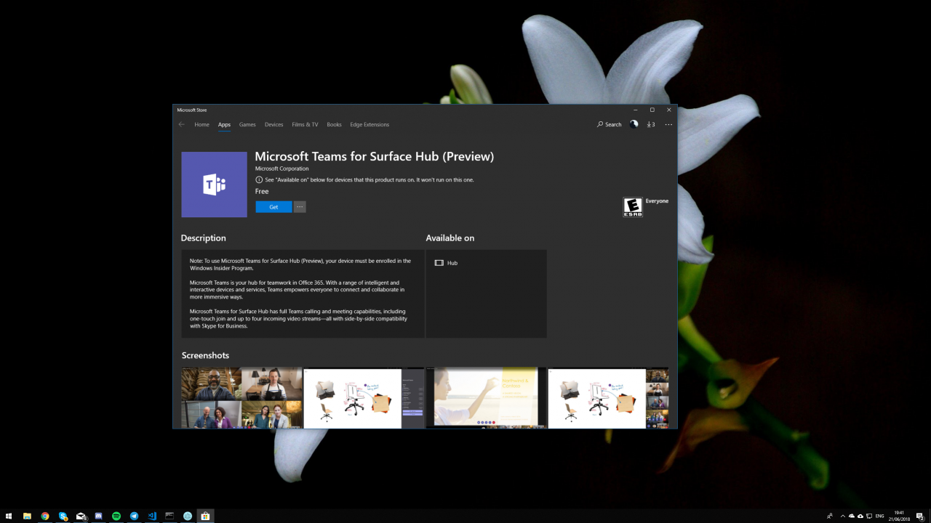The image size is (931, 523).
Task: Open the clock showing 19:41
Action: (899, 516)
